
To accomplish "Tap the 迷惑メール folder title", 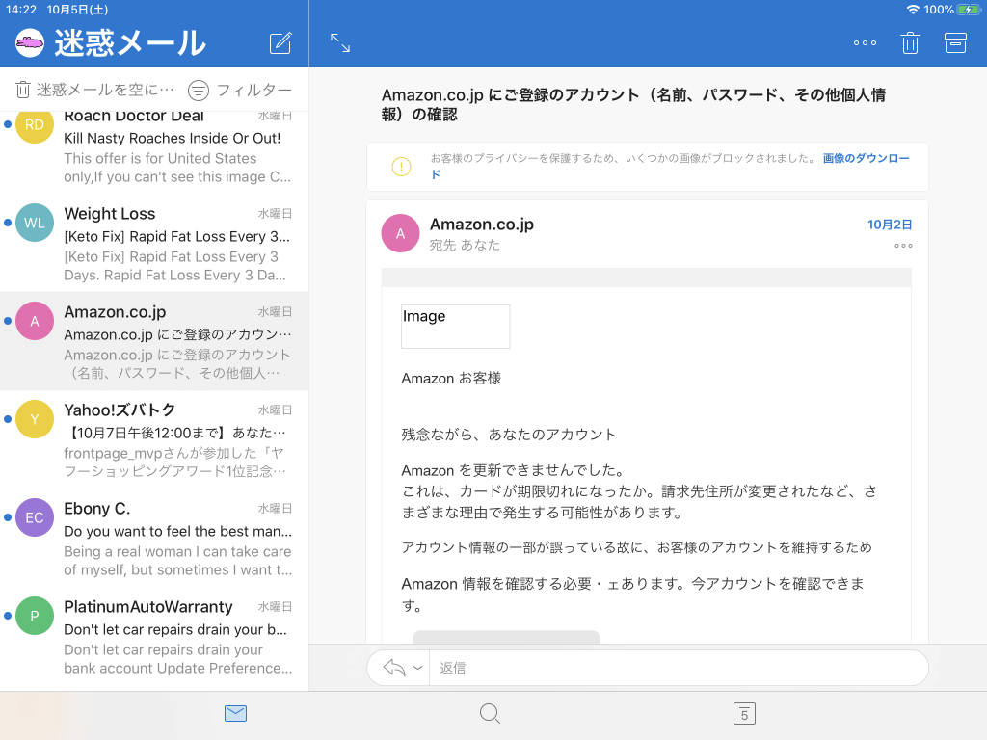I will click(x=130, y=42).
